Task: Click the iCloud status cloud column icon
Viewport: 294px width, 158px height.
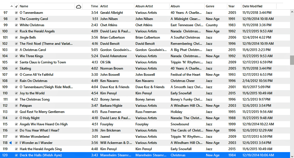Action: tap(79, 6)
